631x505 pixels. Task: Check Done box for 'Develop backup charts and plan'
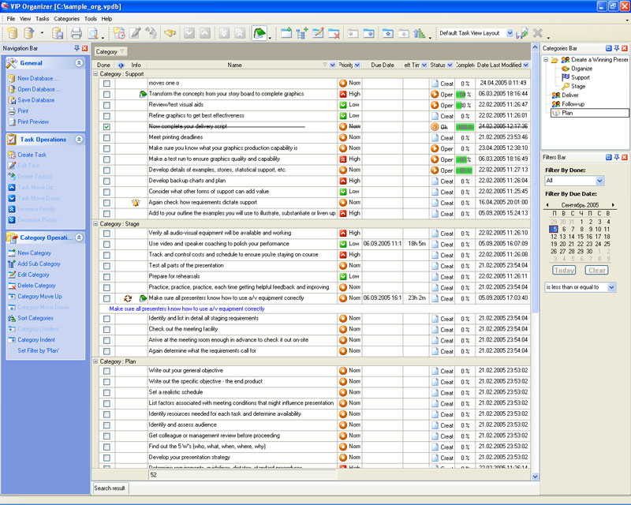click(x=106, y=181)
